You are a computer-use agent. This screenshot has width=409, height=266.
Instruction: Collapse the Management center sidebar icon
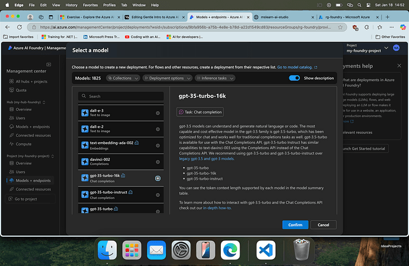pos(48,64)
